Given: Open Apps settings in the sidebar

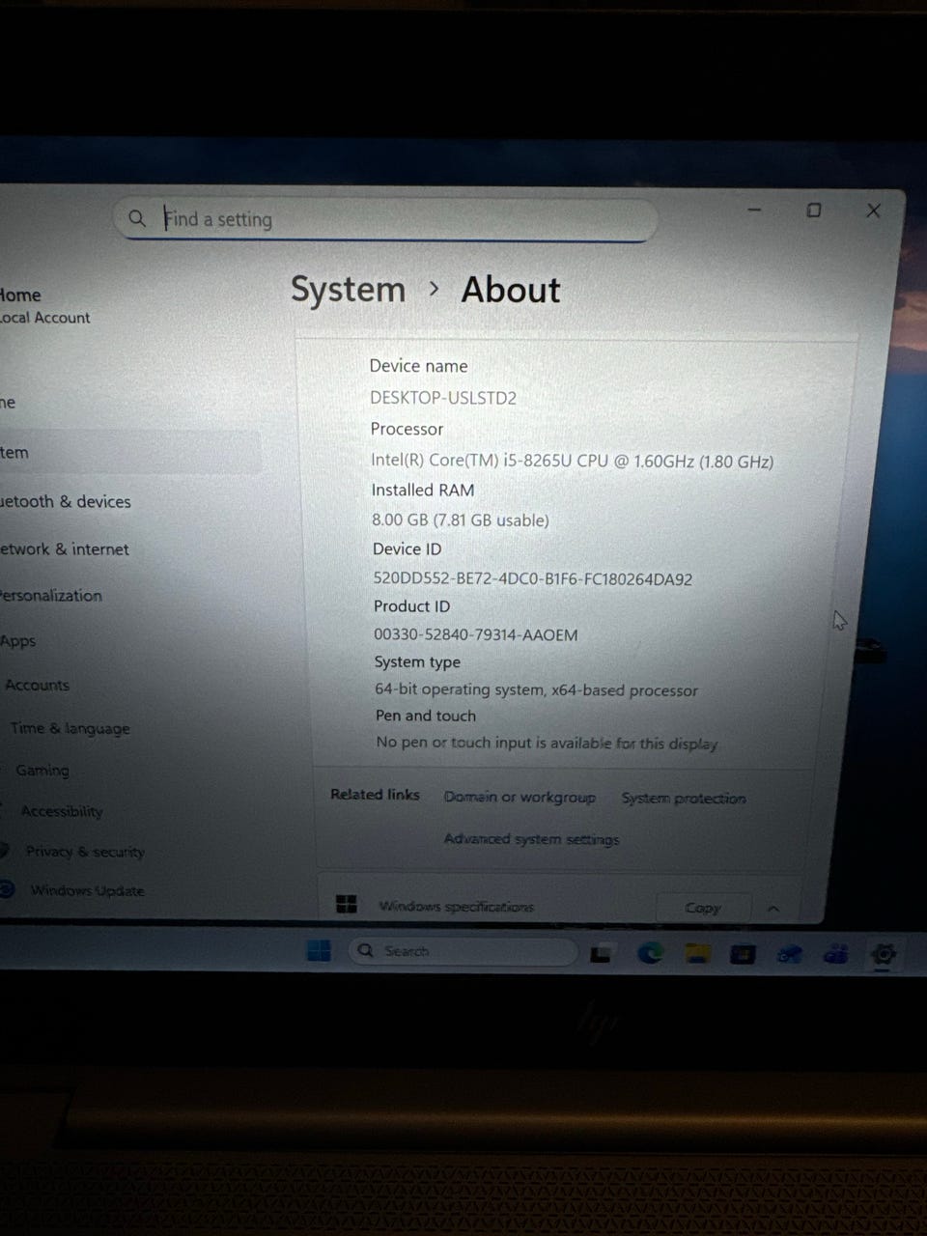Looking at the screenshot, I should click(x=17, y=641).
